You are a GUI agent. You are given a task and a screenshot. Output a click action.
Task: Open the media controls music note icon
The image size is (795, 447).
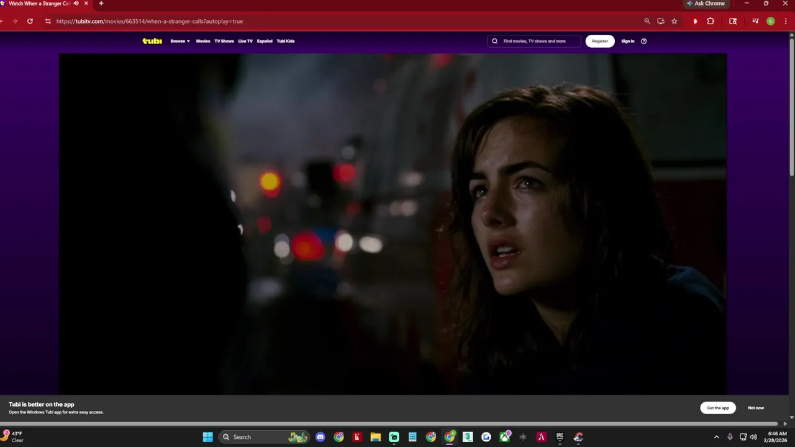[755, 21]
